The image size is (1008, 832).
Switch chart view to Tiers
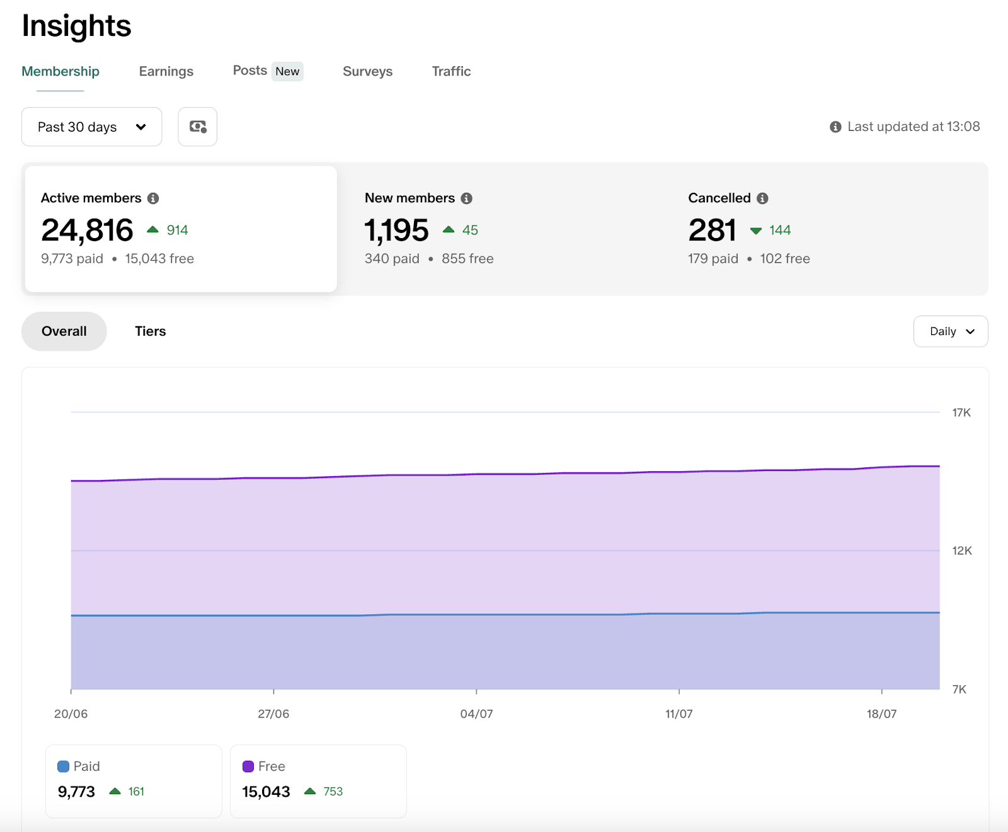150,331
